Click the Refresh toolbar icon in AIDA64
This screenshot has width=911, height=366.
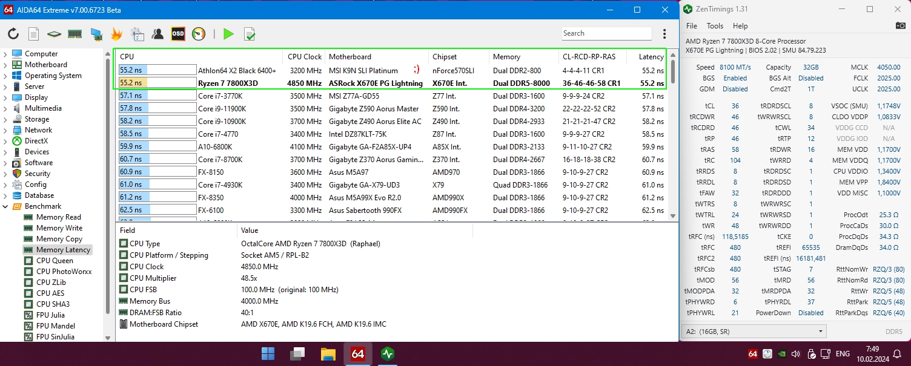[13, 34]
